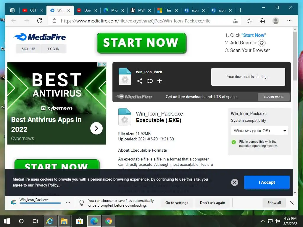Click the large START NOW button at top
Screen dimensions: 303x227
[x=142, y=43]
